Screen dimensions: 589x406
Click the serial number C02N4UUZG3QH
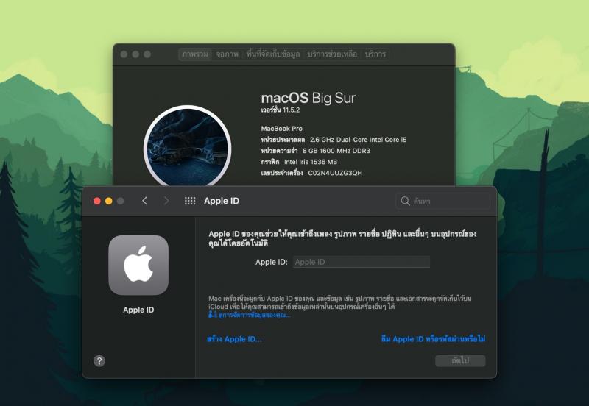(x=335, y=173)
